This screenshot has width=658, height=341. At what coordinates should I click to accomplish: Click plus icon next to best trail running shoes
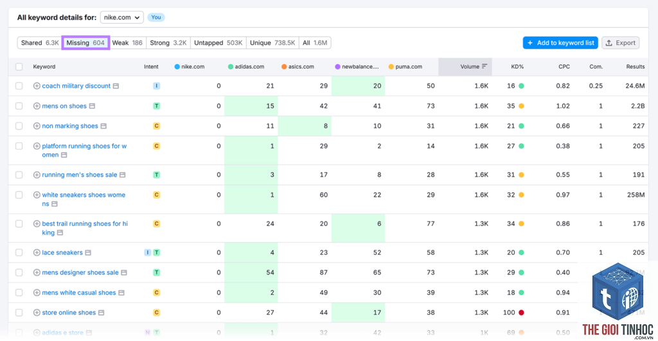pos(37,223)
